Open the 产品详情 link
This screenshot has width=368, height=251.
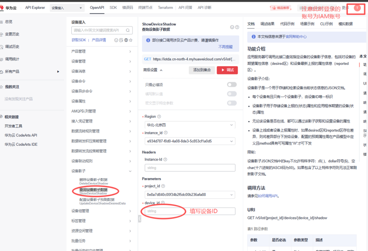[99, 40]
